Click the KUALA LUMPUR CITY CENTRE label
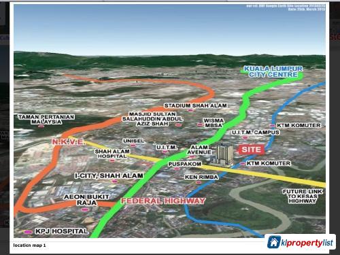Viewport: 340px width, 255px height. [273, 71]
